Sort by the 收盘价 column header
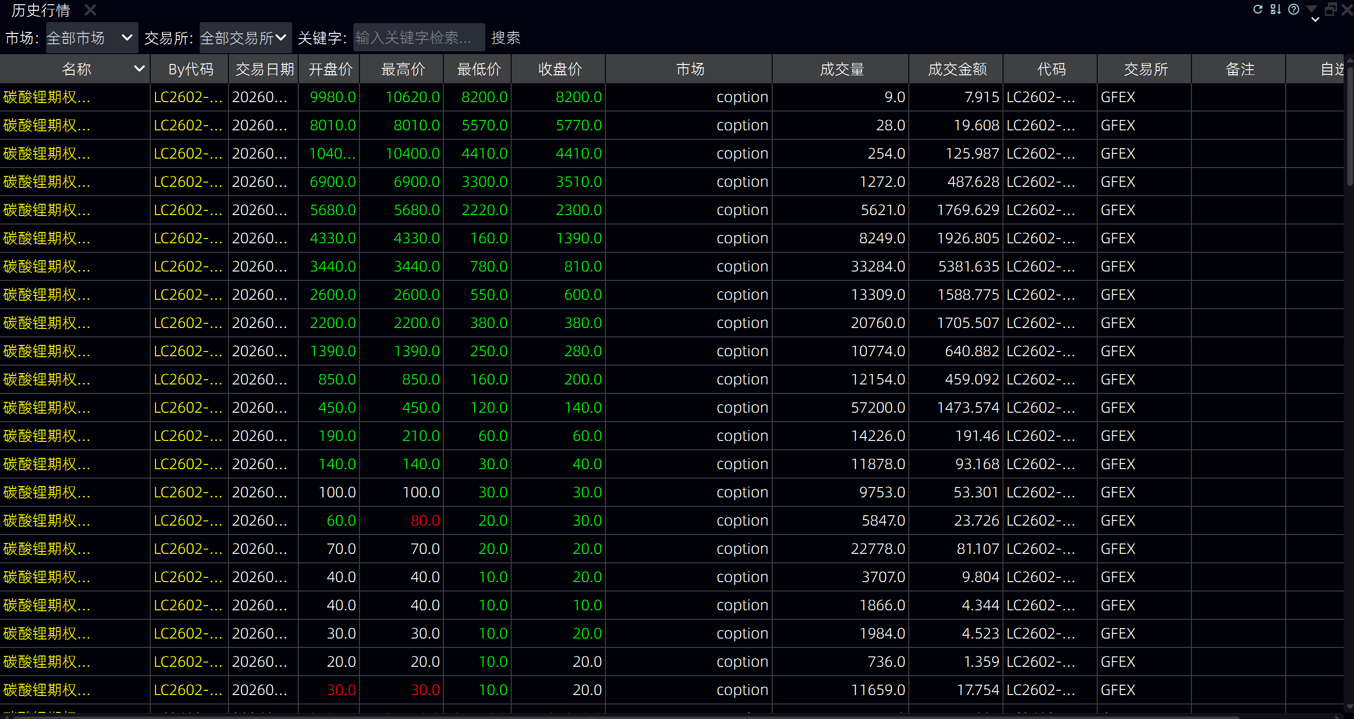The height and width of the screenshot is (719, 1354). pyautogui.click(x=559, y=69)
